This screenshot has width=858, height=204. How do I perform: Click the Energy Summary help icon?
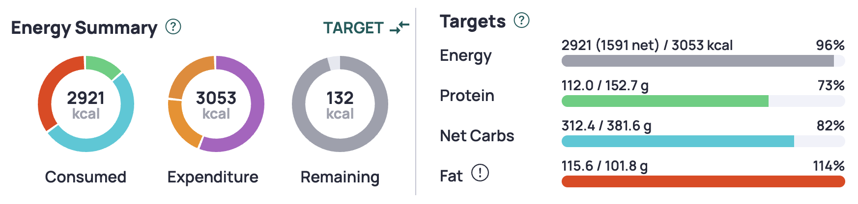tap(173, 26)
